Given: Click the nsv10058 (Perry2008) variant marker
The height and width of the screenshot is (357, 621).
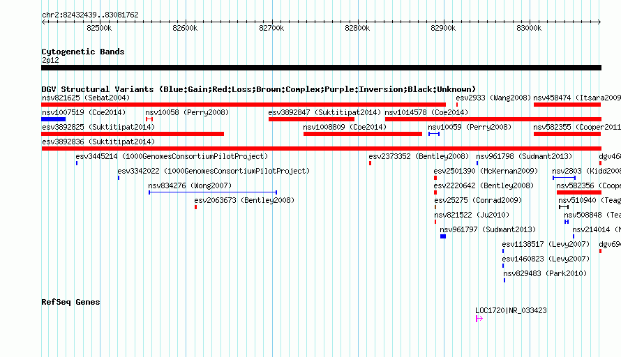Looking at the screenshot, I should point(149,119).
